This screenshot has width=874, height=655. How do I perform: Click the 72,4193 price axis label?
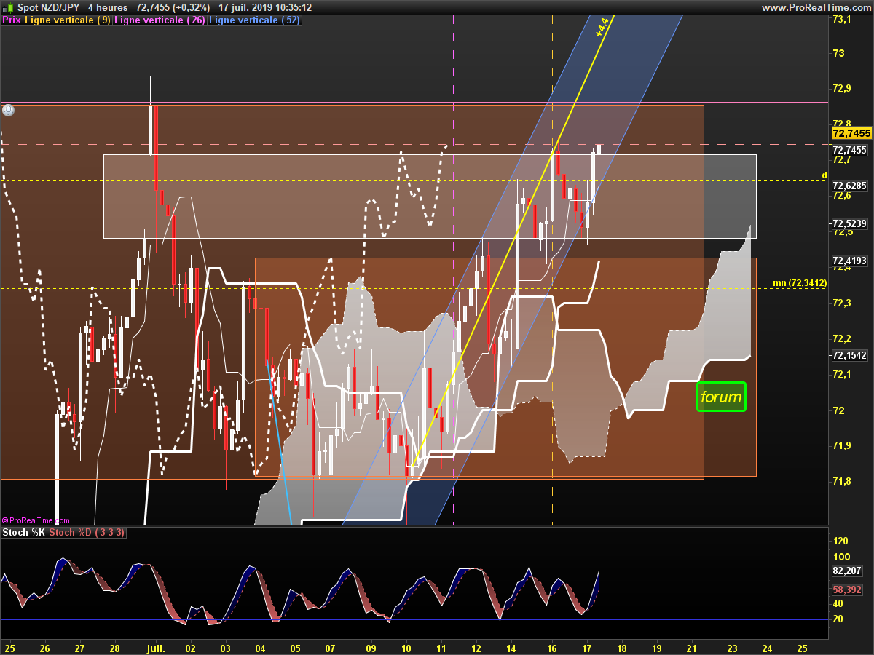(x=849, y=261)
